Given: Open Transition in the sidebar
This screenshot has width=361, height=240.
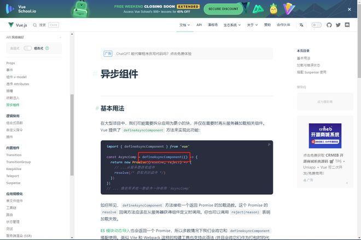Looking at the screenshot, I should (14, 155).
